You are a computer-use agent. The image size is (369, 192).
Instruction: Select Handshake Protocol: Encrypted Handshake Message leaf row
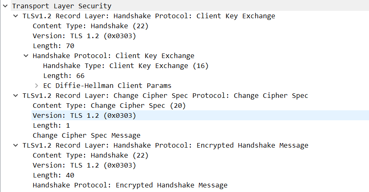(x=130, y=185)
